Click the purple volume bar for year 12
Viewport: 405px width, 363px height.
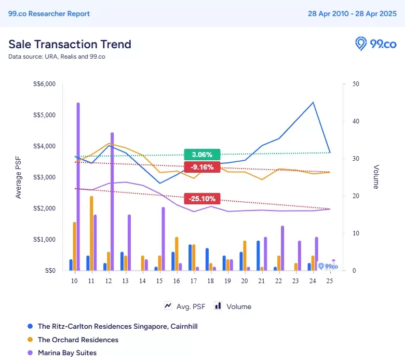point(112,202)
